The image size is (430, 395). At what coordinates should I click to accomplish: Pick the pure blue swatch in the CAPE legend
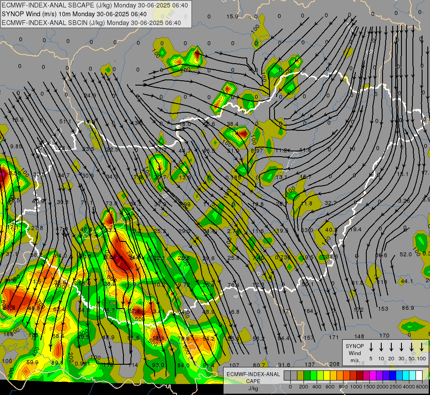[393, 375]
